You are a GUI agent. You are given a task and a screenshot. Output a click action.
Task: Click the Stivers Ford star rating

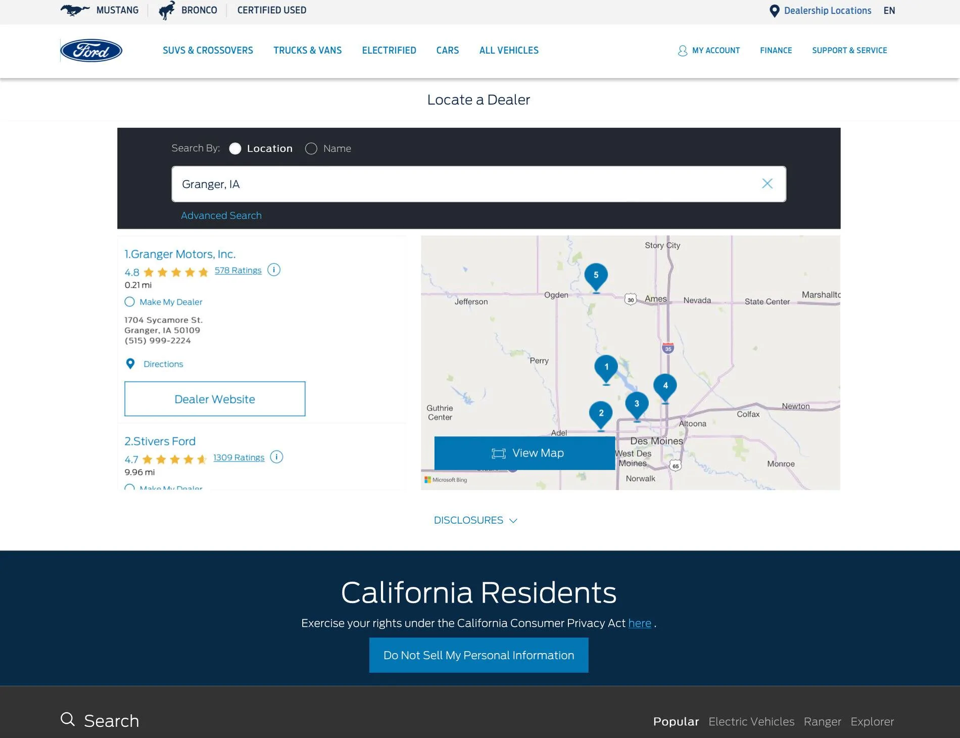click(174, 459)
